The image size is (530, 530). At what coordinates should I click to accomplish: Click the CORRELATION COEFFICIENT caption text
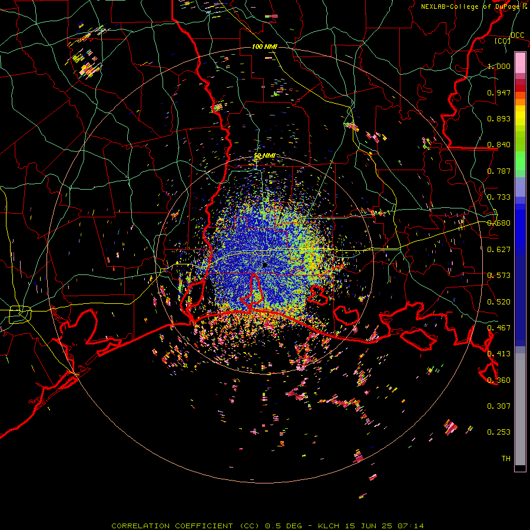[173, 526]
